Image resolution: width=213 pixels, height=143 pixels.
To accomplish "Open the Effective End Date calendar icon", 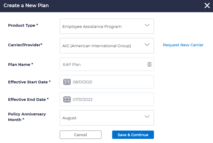I will (67, 99).
